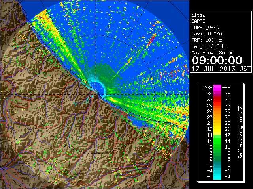
Task: Click the '-7' legend value
Action: (x=210, y=177)
